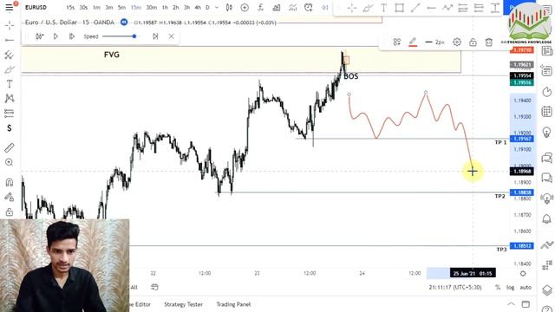Switch to the 2h timeframe
555x312 pixels.
pyautogui.click(x=175, y=8)
